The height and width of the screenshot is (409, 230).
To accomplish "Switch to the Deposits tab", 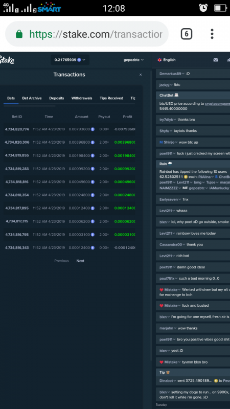I will pos(57,98).
